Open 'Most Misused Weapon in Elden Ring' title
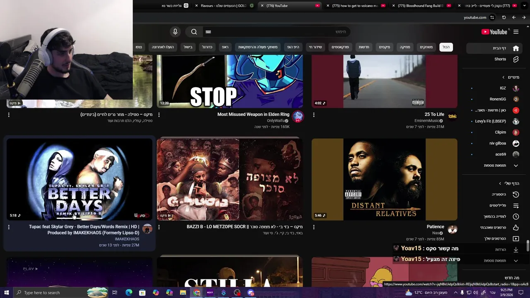 (x=253, y=115)
